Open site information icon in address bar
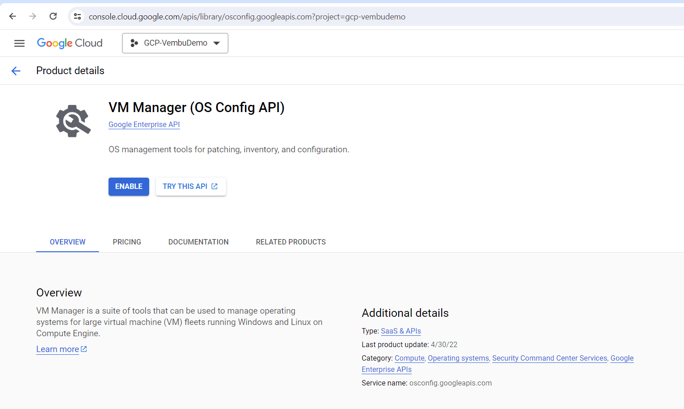 pyautogui.click(x=77, y=17)
